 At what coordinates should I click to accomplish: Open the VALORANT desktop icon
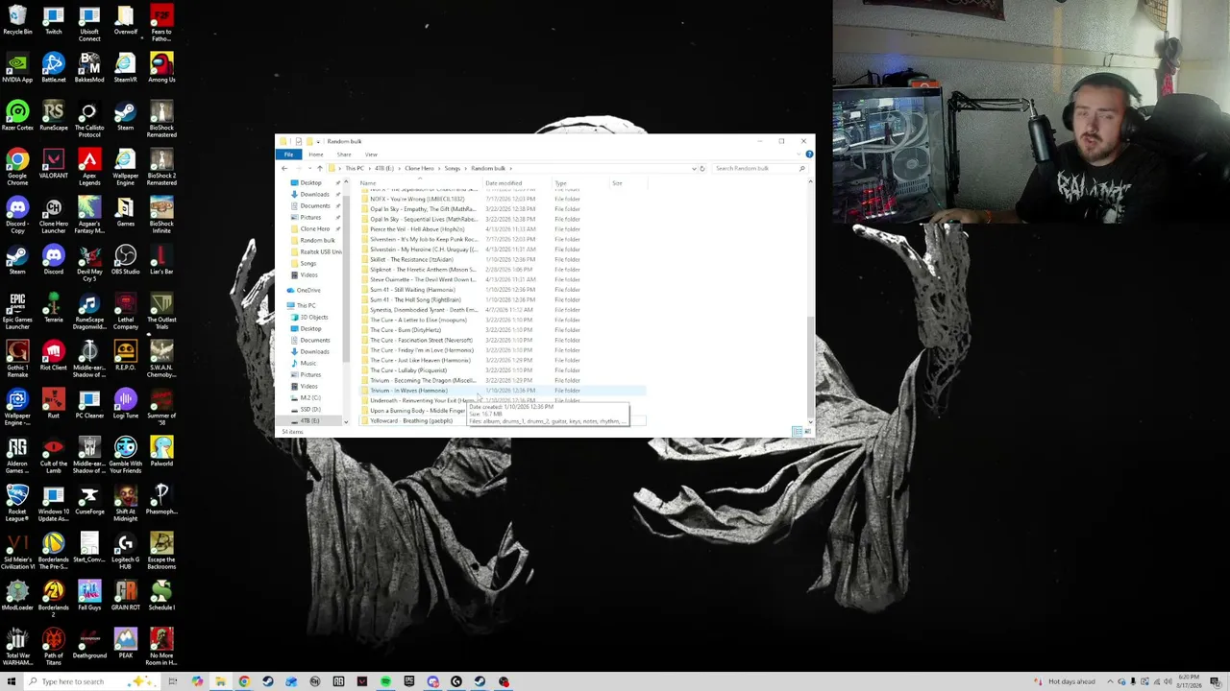tap(54, 164)
